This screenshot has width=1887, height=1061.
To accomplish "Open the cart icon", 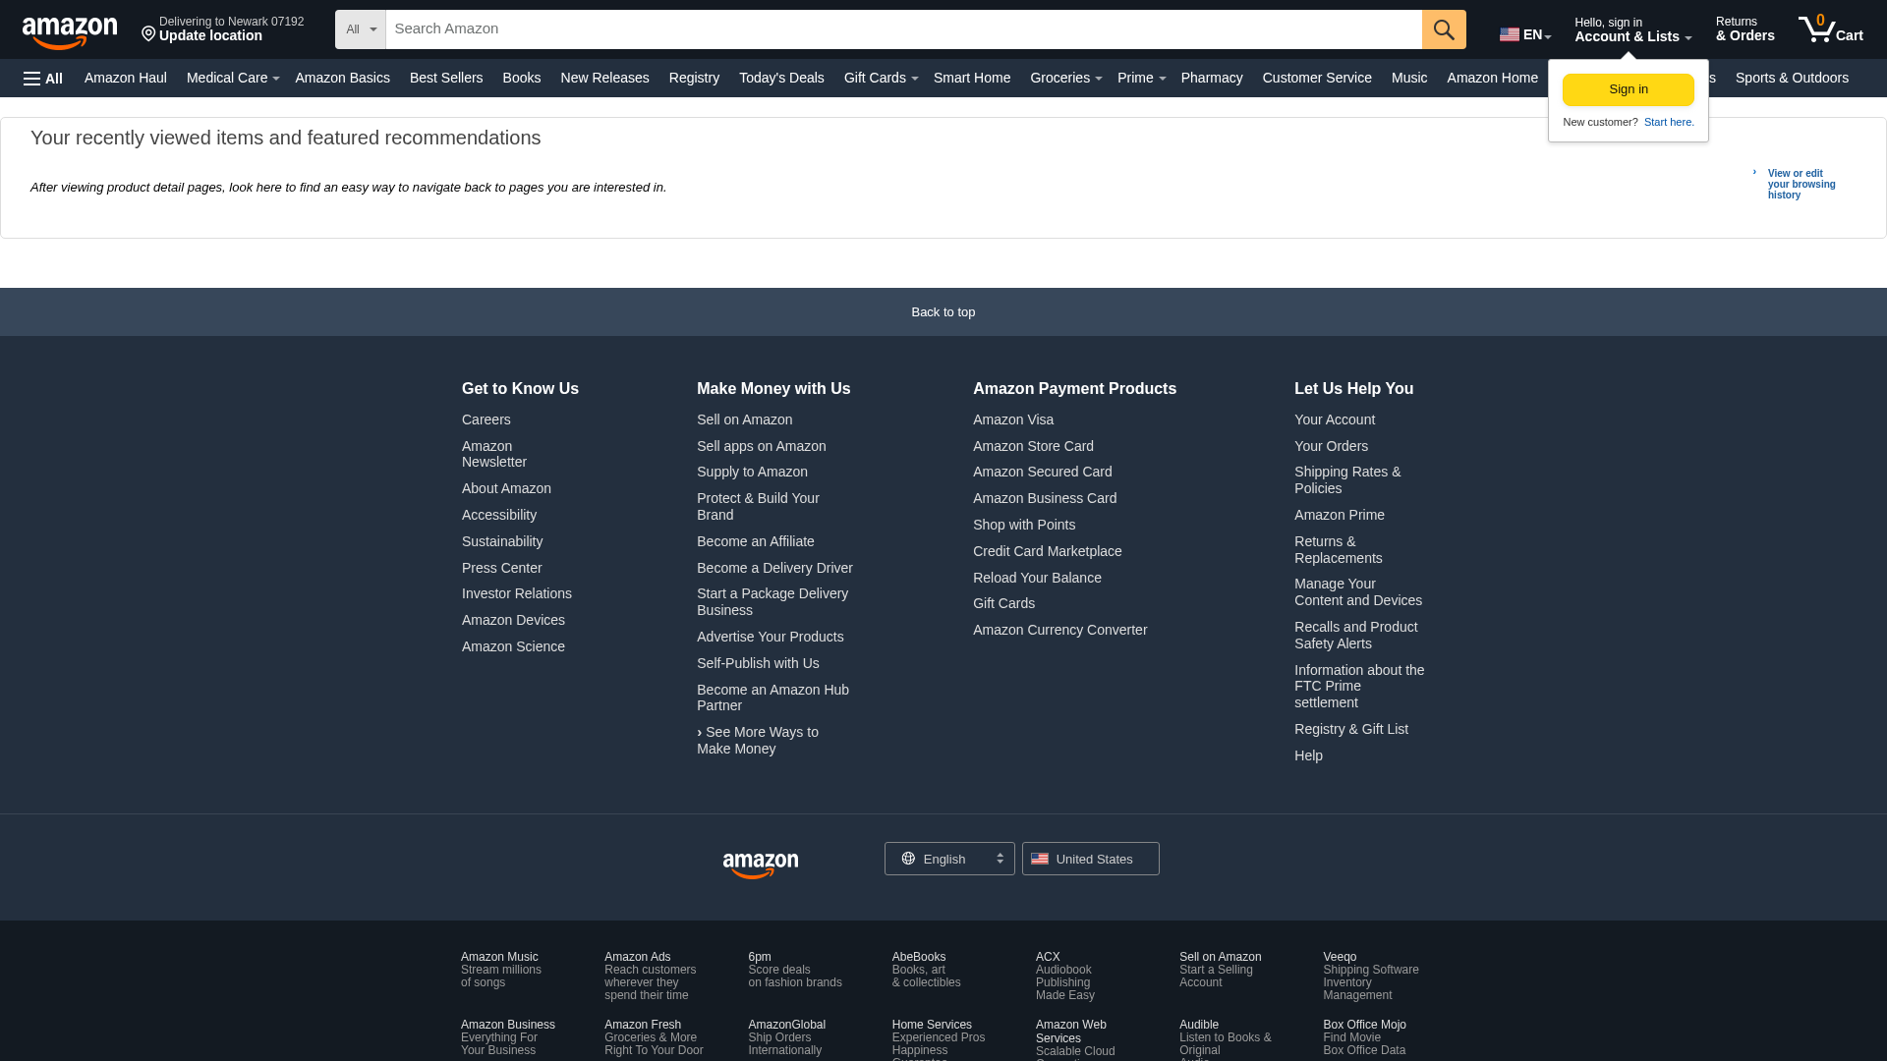I will pyautogui.click(x=1830, y=29).
